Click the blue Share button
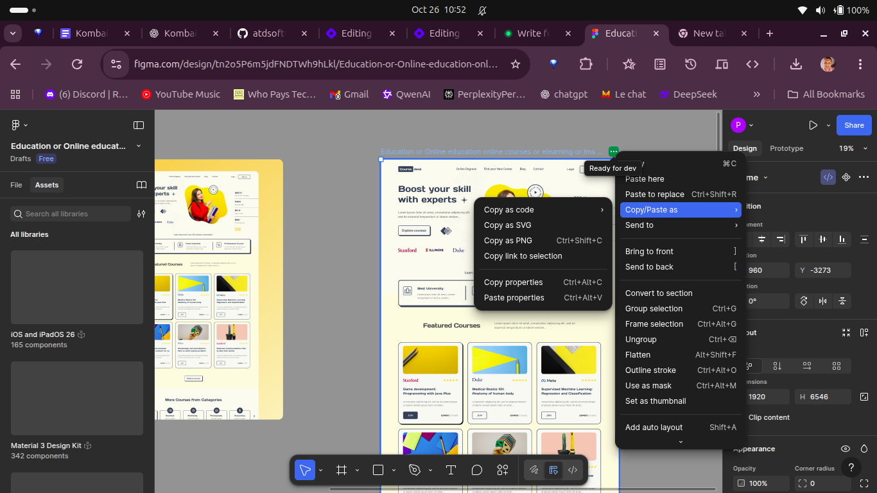The image size is (877, 493). click(x=854, y=125)
